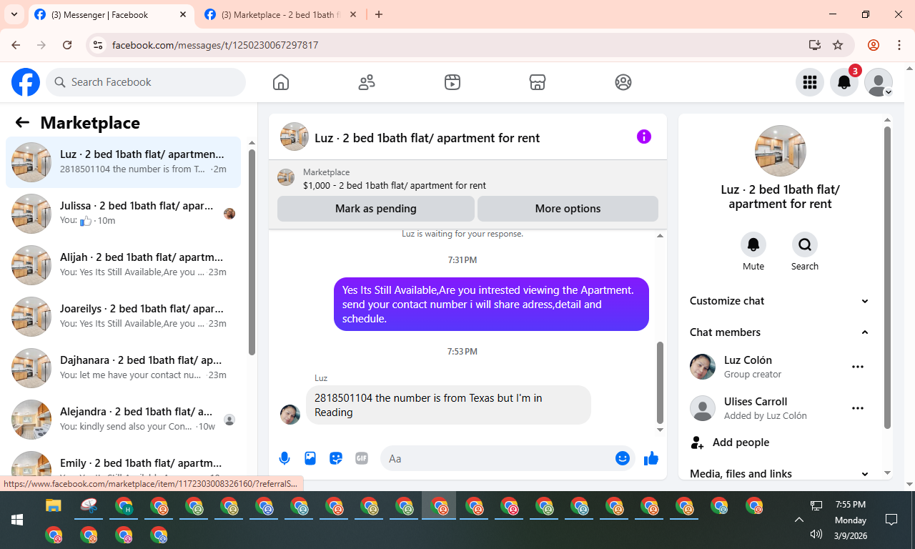The image size is (915, 549).
Task: Attach a photo file icon
Action: tap(310, 458)
